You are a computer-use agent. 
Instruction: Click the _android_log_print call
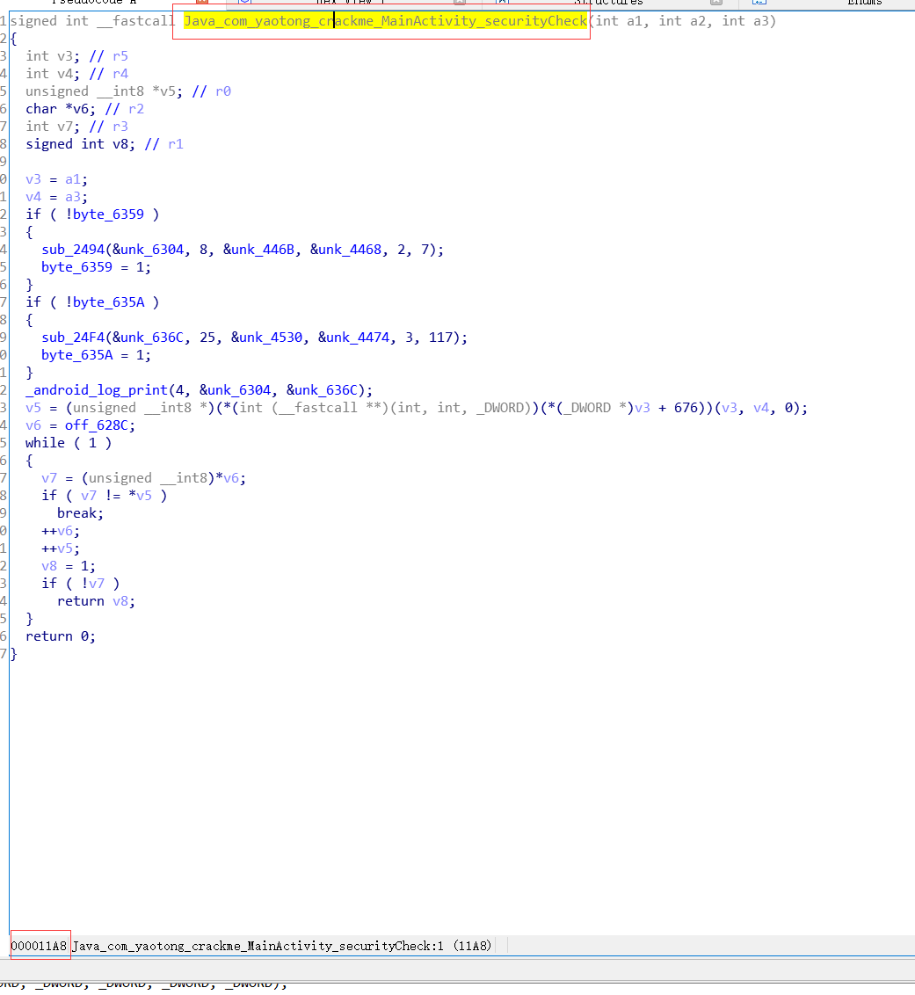[97, 390]
